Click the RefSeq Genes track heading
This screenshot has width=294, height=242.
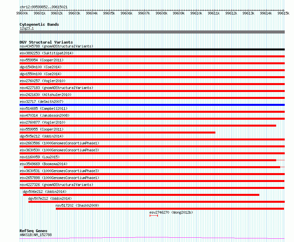point(33,231)
